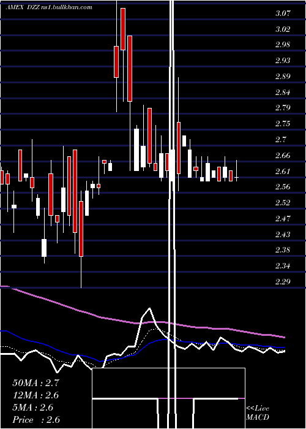
Task: Select the 2.61 price axis label
Action: click(x=283, y=172)
